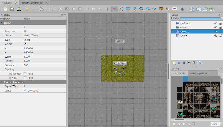
Task: Select the Insert Point tool
Action: (x=134, y=9)
